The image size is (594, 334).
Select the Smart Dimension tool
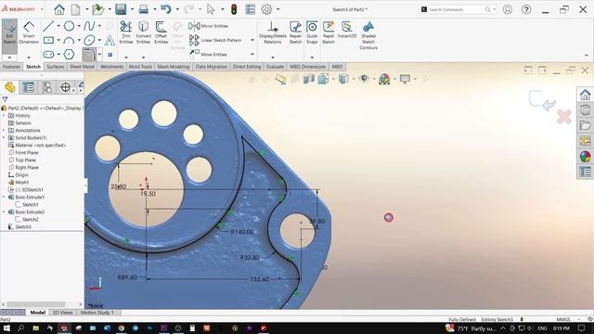pos(29,33)
